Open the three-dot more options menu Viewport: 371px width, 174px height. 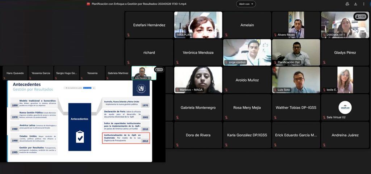(x=364, y=4)
